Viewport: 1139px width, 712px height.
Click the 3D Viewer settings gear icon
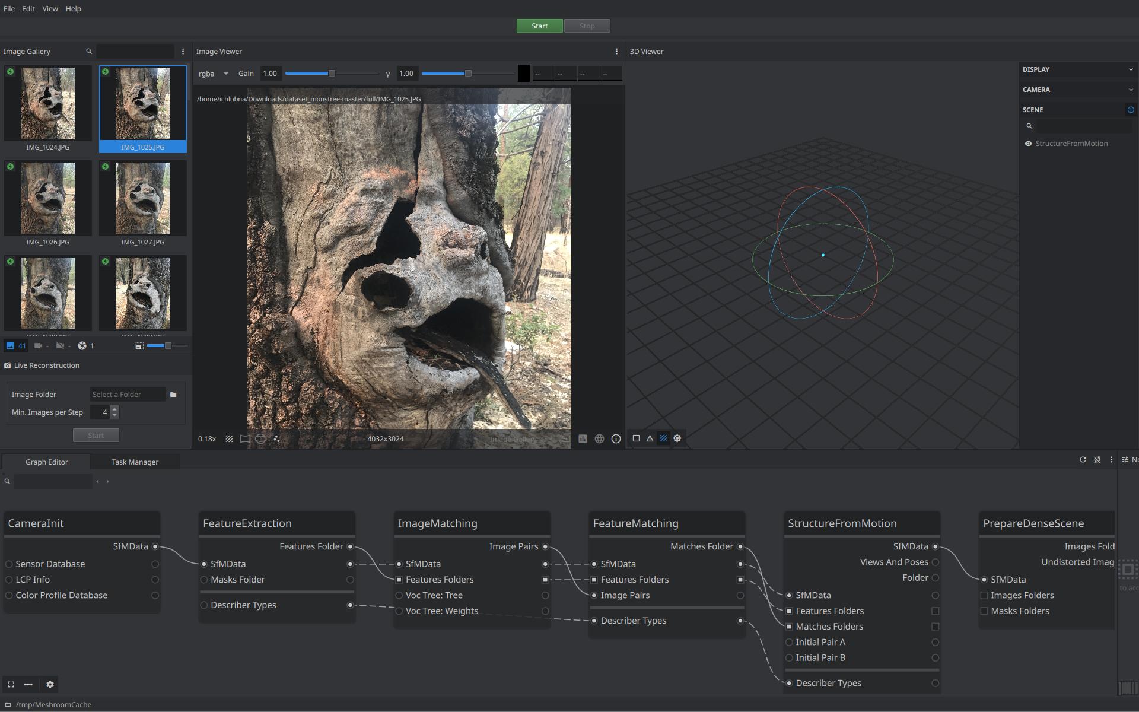(677, 438)
